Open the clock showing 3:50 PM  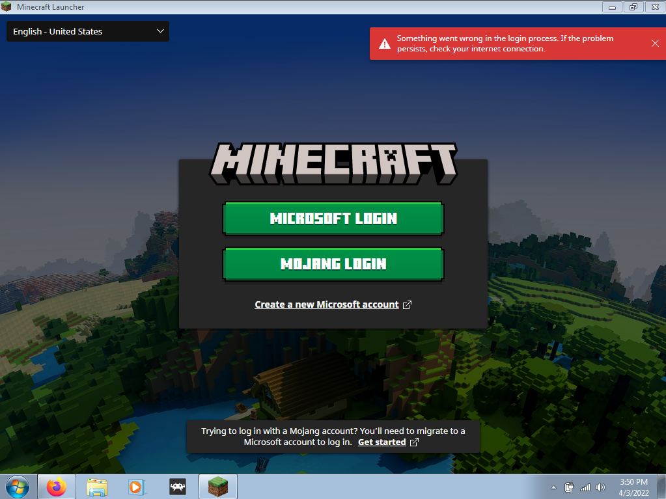(633, 487)
